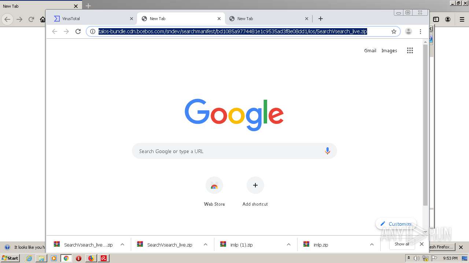Click the Chrome page vertical scrollbar
This screenshot has width=469, height=263.
[425, 125]
